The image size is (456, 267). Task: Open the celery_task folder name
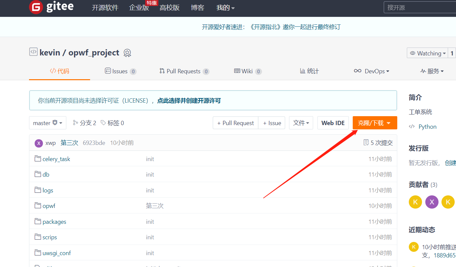pyautogui.click(x=56, y=159)
